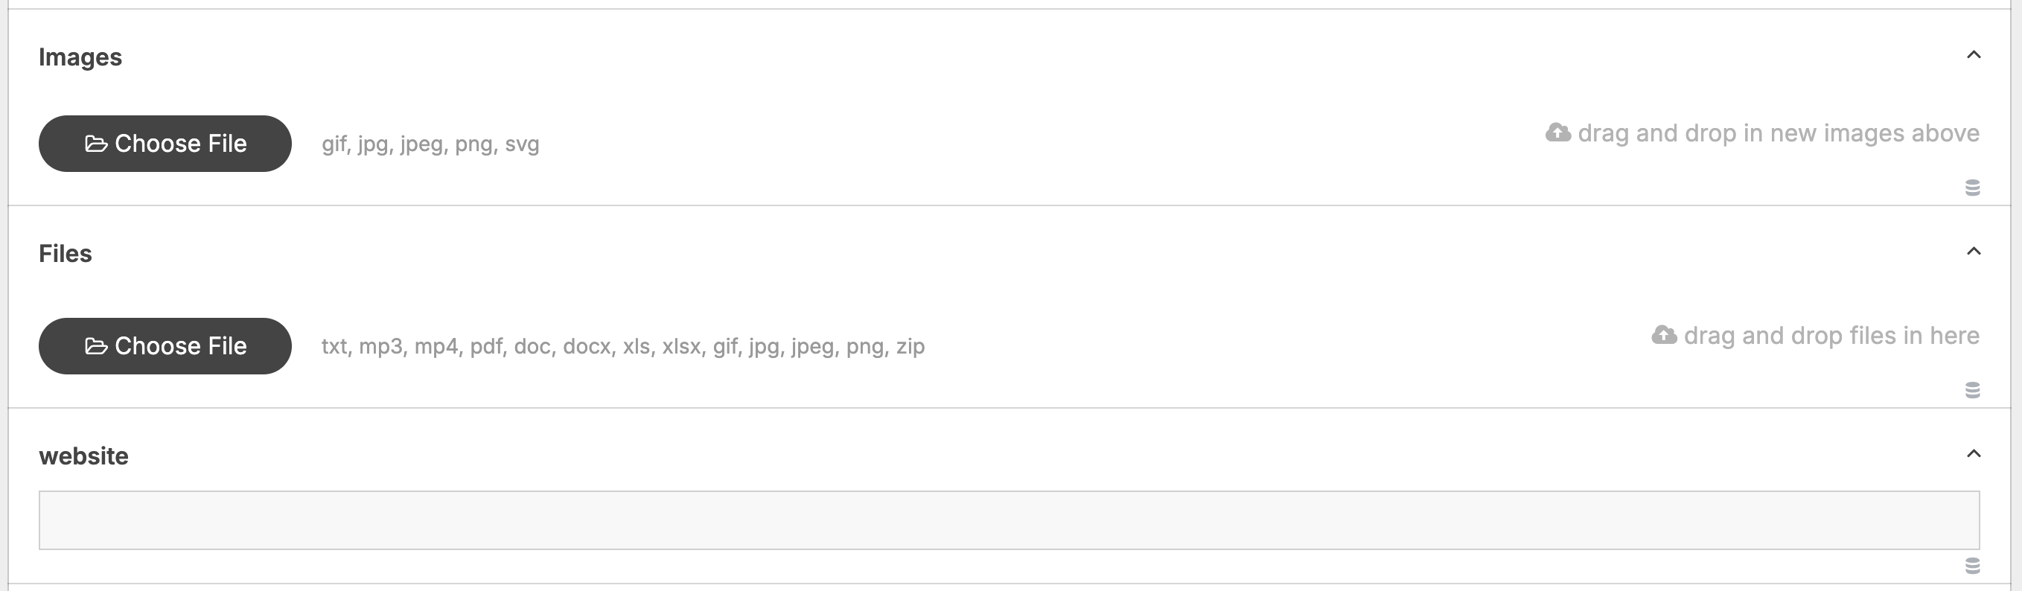Click the database icon below website field
Screen dimensions: 2022x591
[1973, 566]
